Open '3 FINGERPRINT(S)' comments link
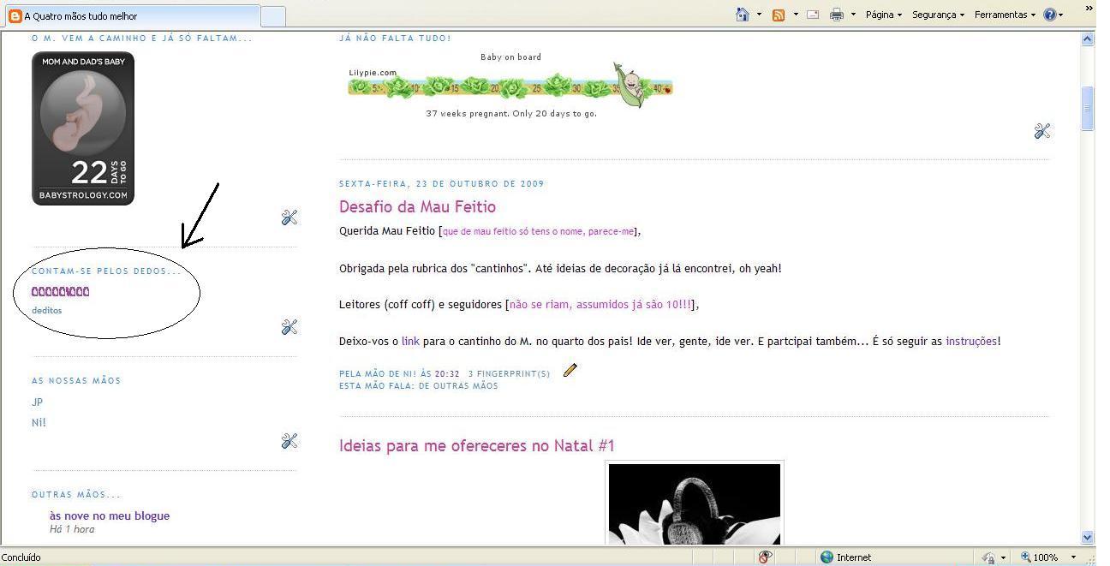Viewport: 1110px width, 566px height. [509, 373]
